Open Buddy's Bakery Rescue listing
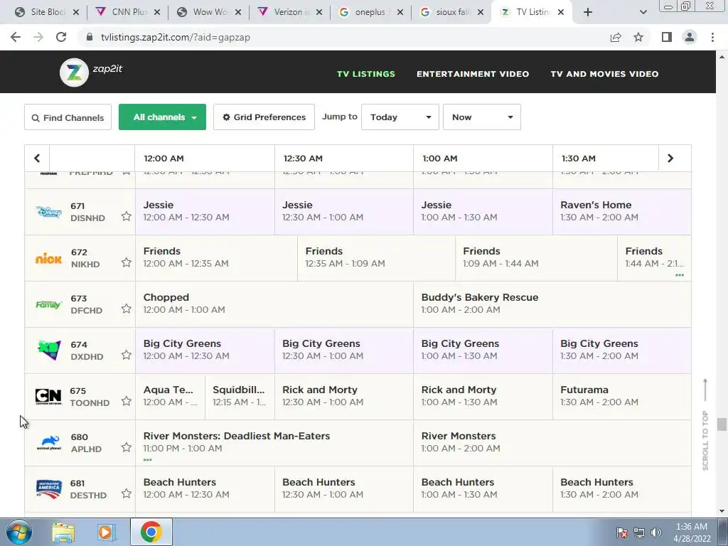The image size is (728, 546). click(552, 304)
